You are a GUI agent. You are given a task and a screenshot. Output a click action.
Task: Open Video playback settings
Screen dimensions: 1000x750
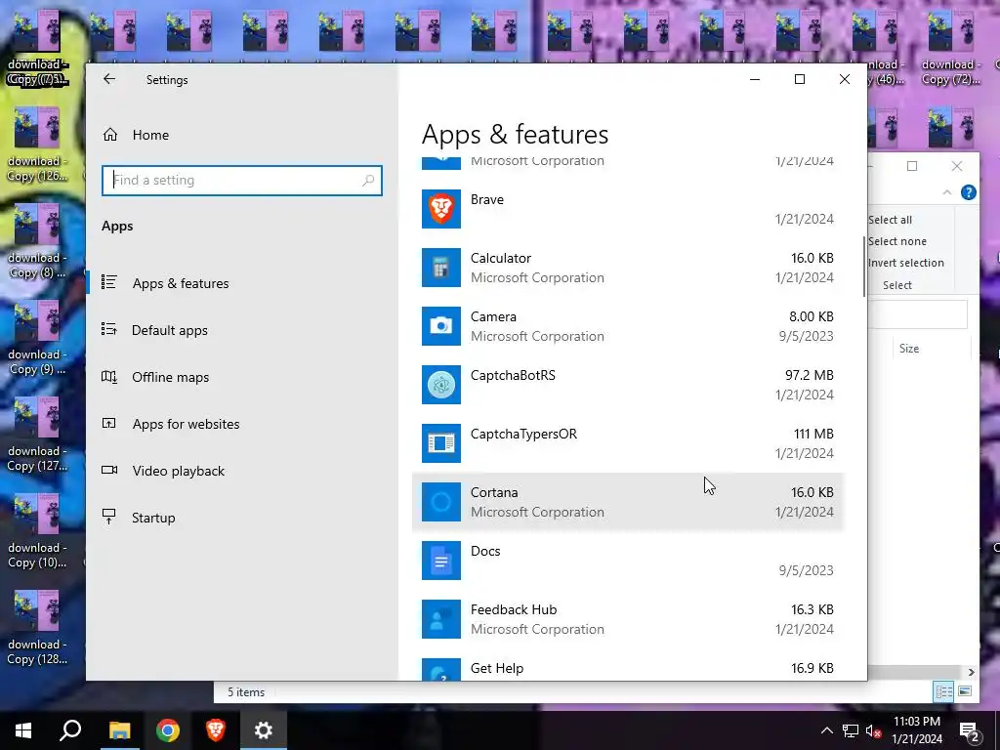coord(179,471)
